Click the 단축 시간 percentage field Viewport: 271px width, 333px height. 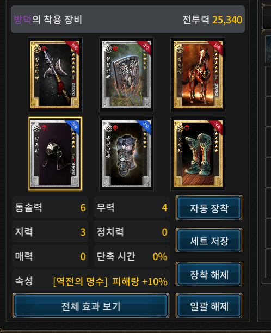pos(132,256)
